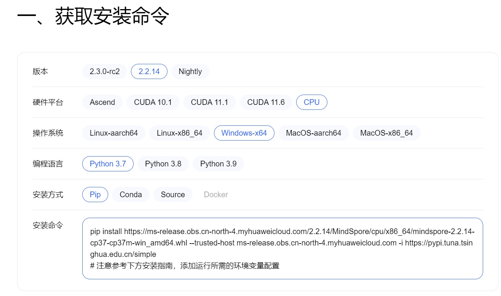Re-select the Windows-x64 option

pos(244,133)
